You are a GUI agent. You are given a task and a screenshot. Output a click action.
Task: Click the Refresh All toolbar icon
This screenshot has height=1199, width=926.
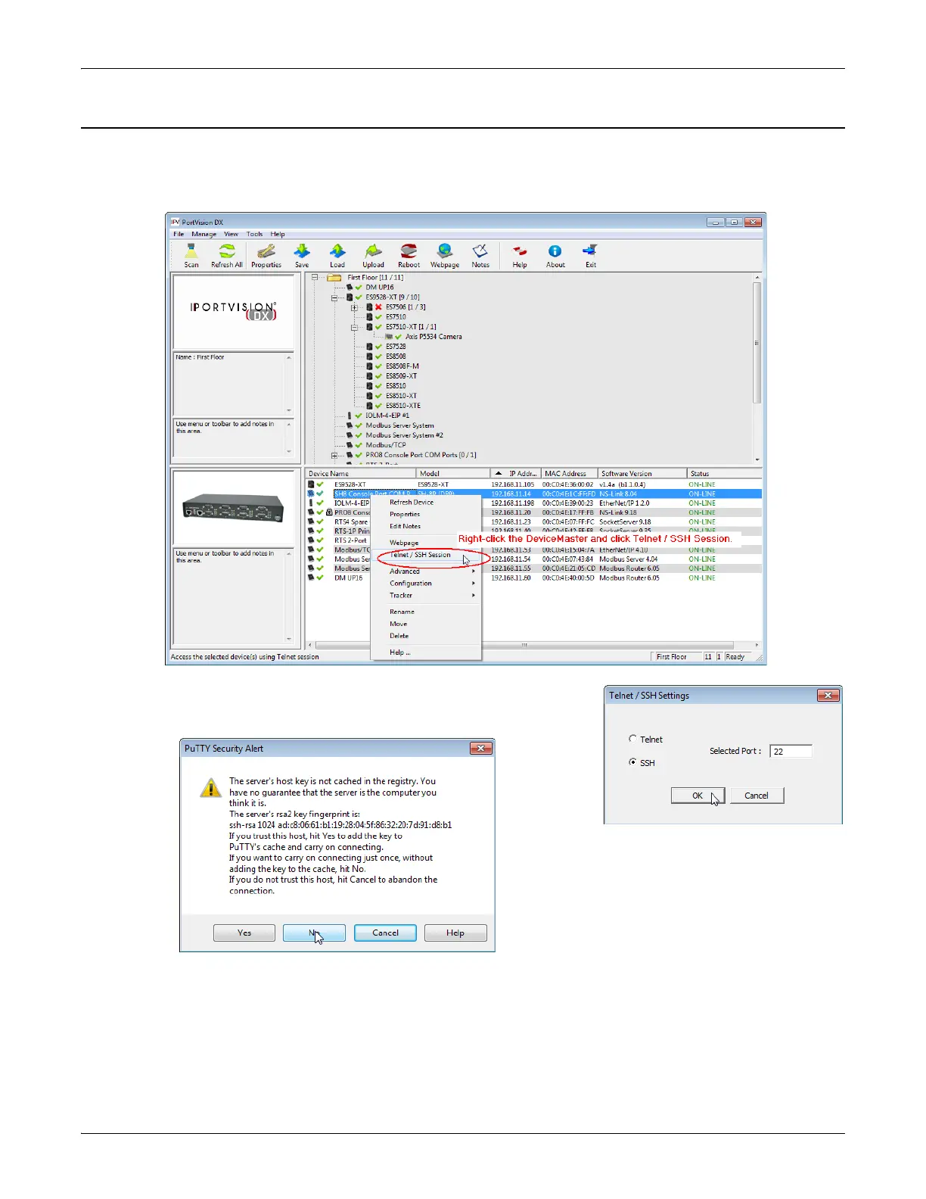coord(226,251)
